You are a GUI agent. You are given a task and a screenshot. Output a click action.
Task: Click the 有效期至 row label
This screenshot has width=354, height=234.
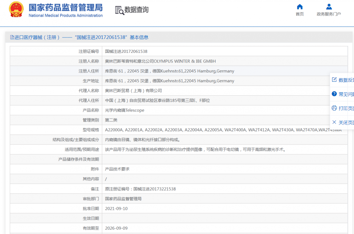(x=91, y=228)
